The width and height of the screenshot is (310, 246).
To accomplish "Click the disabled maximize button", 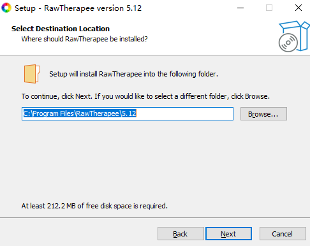I will [269, 8].
